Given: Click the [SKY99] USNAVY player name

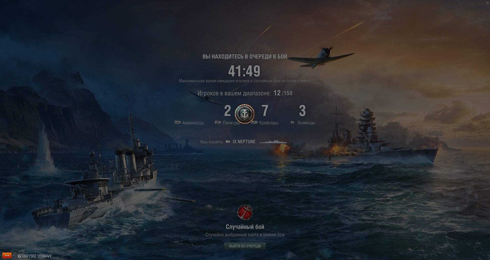Looking at the screenshot, I should (x=37, y=256).
